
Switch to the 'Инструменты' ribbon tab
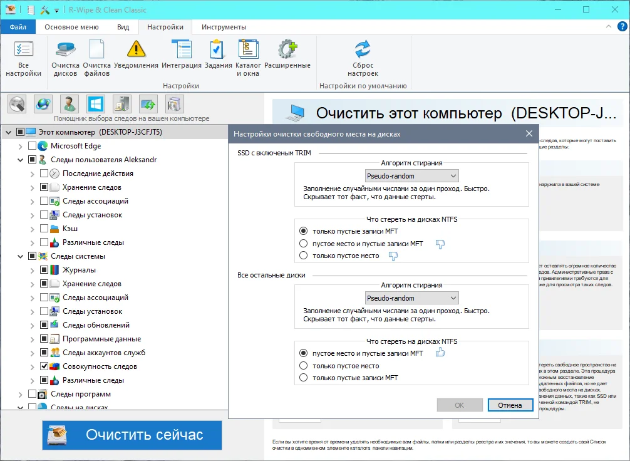pyautogui.click(x=224, y=27)
